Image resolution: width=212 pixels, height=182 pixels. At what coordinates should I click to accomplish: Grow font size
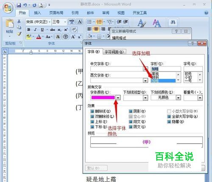click(x=73, y=37)
